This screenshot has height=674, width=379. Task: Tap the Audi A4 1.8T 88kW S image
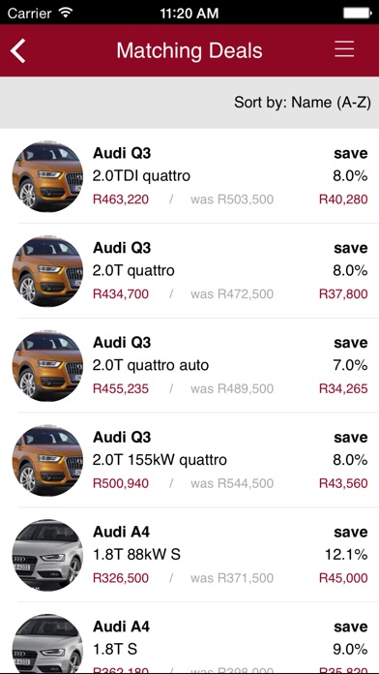point(47,555)
